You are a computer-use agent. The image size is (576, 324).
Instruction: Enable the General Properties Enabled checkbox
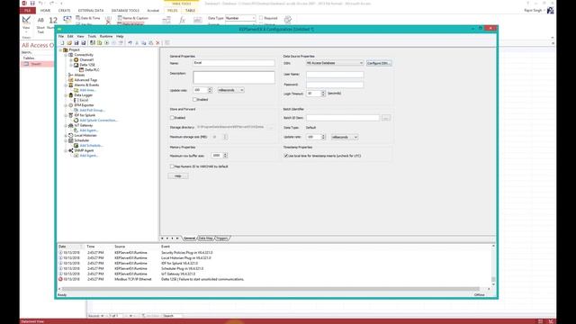coord(194,100)
